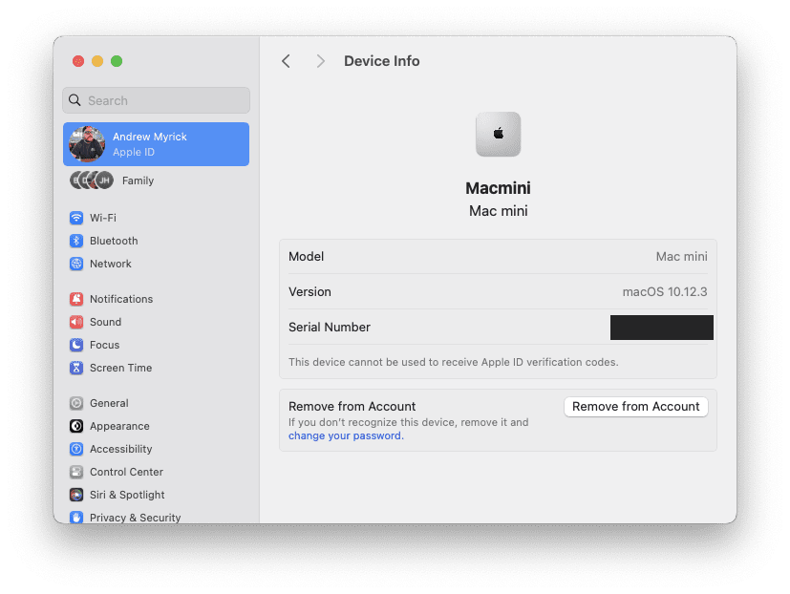
Task: Click the Accessibility icon
Action: coord(76,449)
